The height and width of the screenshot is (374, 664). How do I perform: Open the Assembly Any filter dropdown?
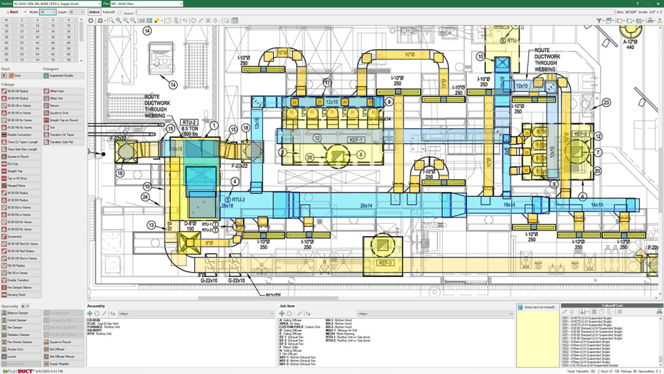pos(196,314)
